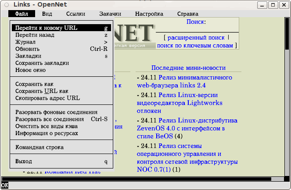
Task: Open поиск по ключевым словам link
Action: click(195, 46)
